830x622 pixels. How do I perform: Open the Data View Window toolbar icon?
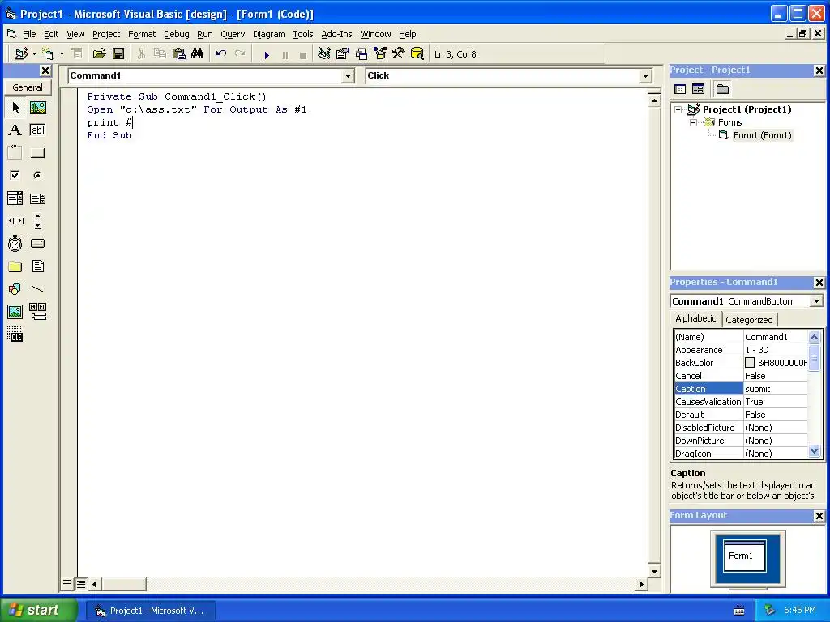tap(417, 54)
